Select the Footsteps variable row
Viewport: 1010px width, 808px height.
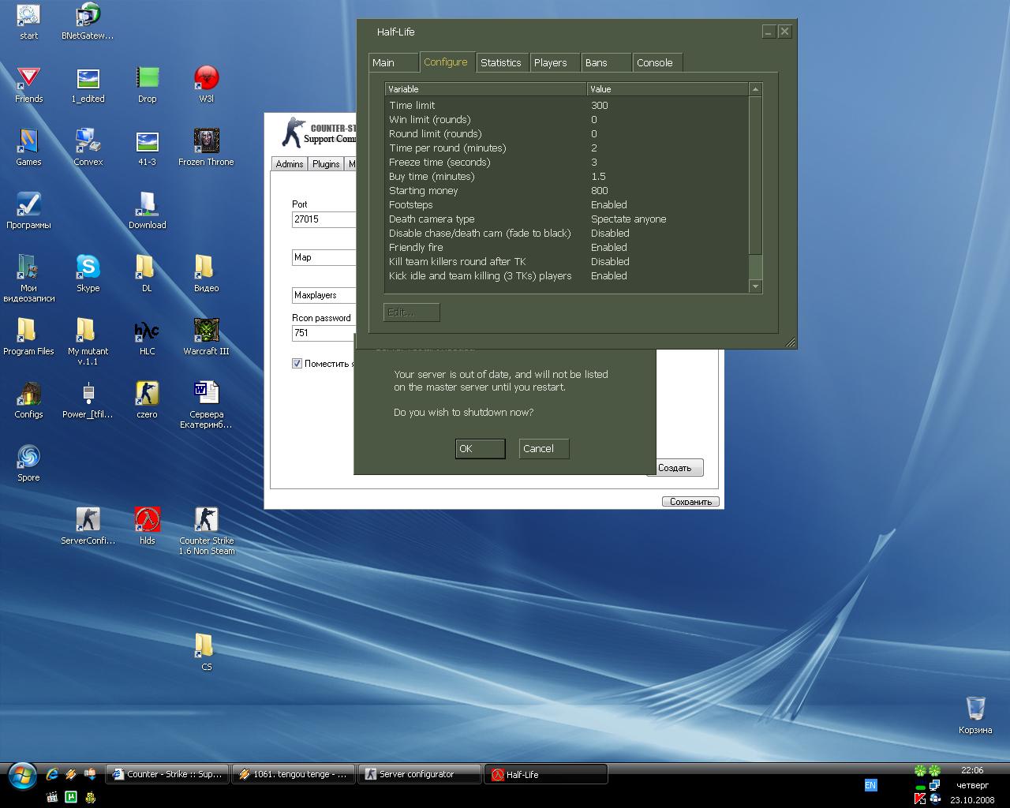click(567, 205)
